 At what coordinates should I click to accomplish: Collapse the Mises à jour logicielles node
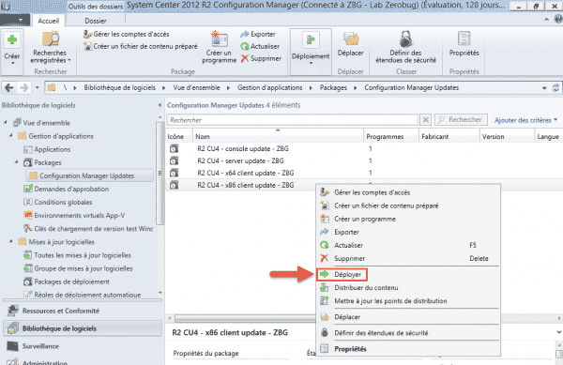pyautogui.click(x=10, y=241)
